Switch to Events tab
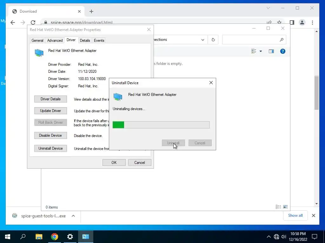Screen dimensions: 325x243 (x=99, y=40)
